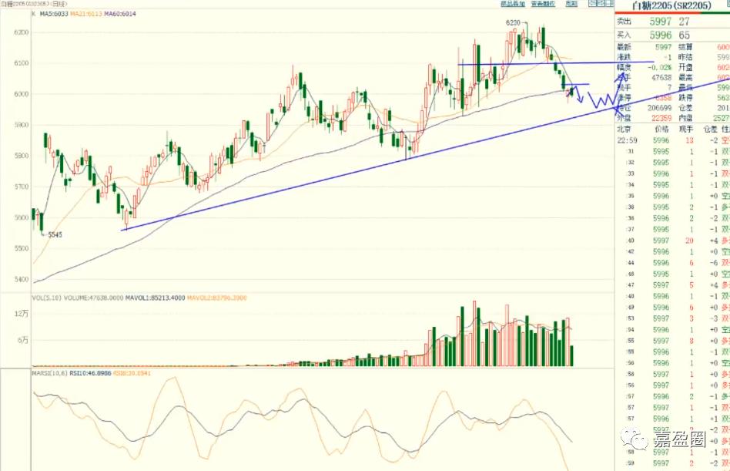The width and height of the screenshot is (730, 471).
Task: Click the 内盘 label
Action: tap(686, 119)
